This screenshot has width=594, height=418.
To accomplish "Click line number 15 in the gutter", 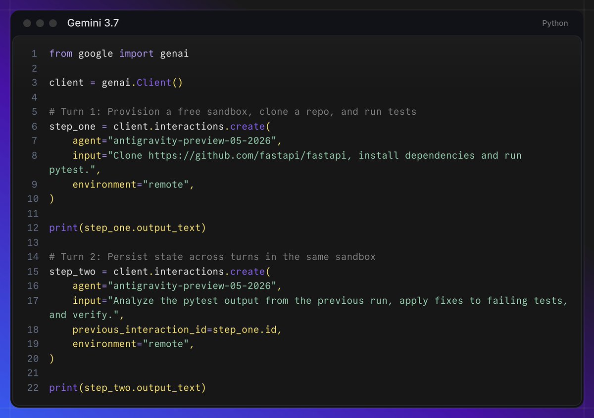I will pos(33,272).
